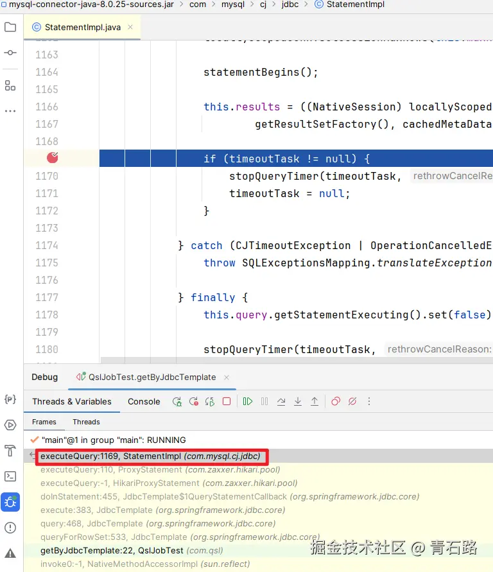Image resolution: width=493 pixels, height=572 pixels.
Task: Select frame queryForRowSet:533, JdbcTemplate
Action: [258, 537]
